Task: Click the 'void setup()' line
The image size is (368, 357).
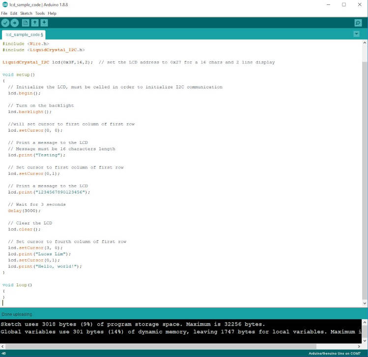Action: (x=19, y=75)
